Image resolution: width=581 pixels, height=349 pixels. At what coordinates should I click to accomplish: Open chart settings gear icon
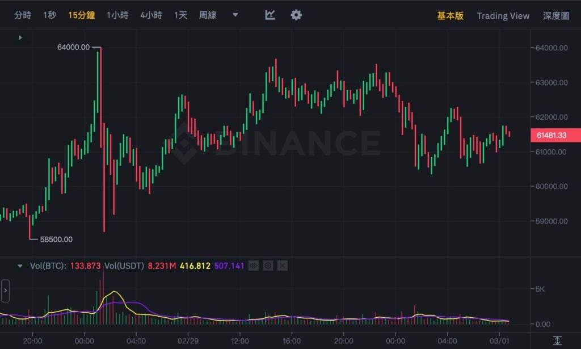pos(296,15)
